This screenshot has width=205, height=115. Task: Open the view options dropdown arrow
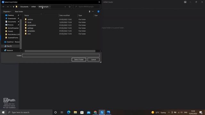[93, 11]
